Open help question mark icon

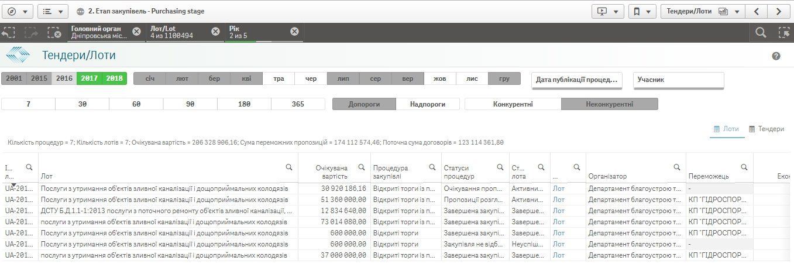pos(776,56)
